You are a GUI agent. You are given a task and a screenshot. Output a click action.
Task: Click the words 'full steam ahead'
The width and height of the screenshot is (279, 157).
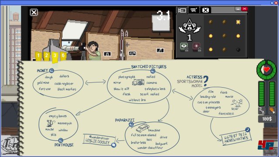[x=143, y=135]
